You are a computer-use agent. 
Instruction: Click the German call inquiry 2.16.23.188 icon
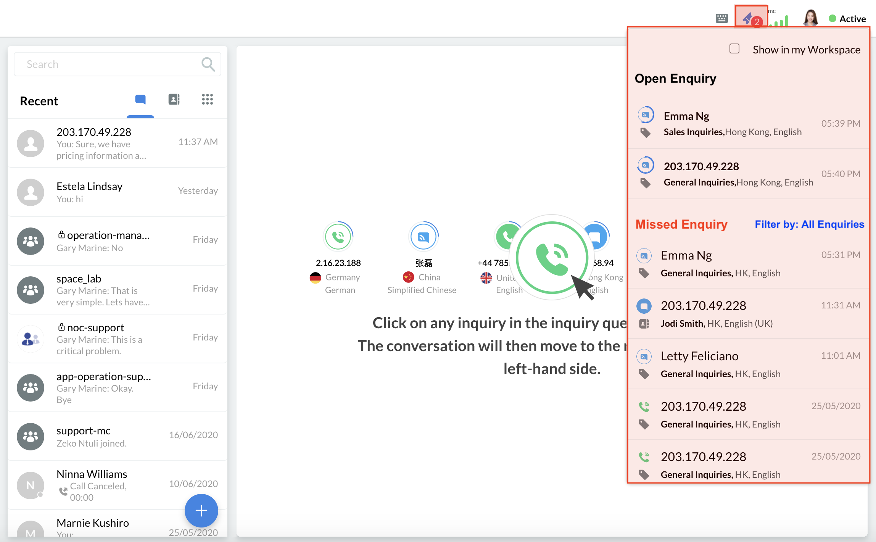pos(338,237)
